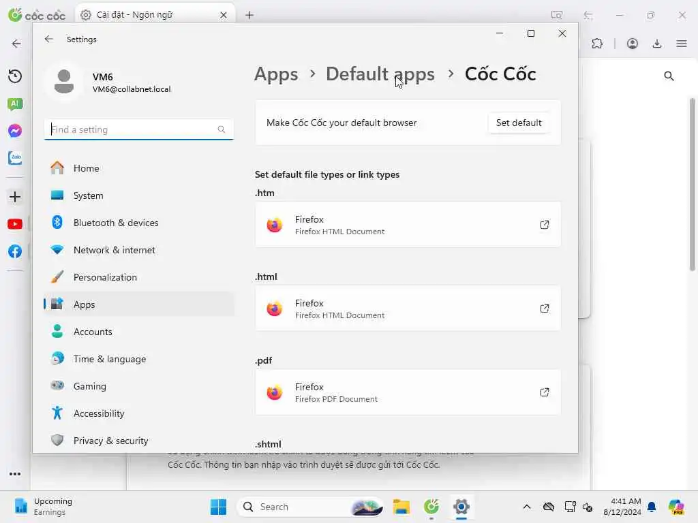This screenshot has width=698, height=523.
Task: Click the taskbar clock and date
Action: [x=622, y=507]
